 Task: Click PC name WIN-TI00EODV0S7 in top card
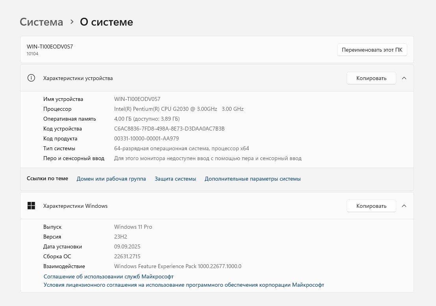click(x=50, y=47)
